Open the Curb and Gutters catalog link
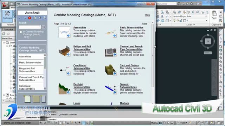225x126 pixels. click(x=129, y=65)
